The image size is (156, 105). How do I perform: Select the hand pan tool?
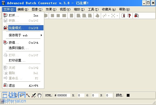[39, 95]
